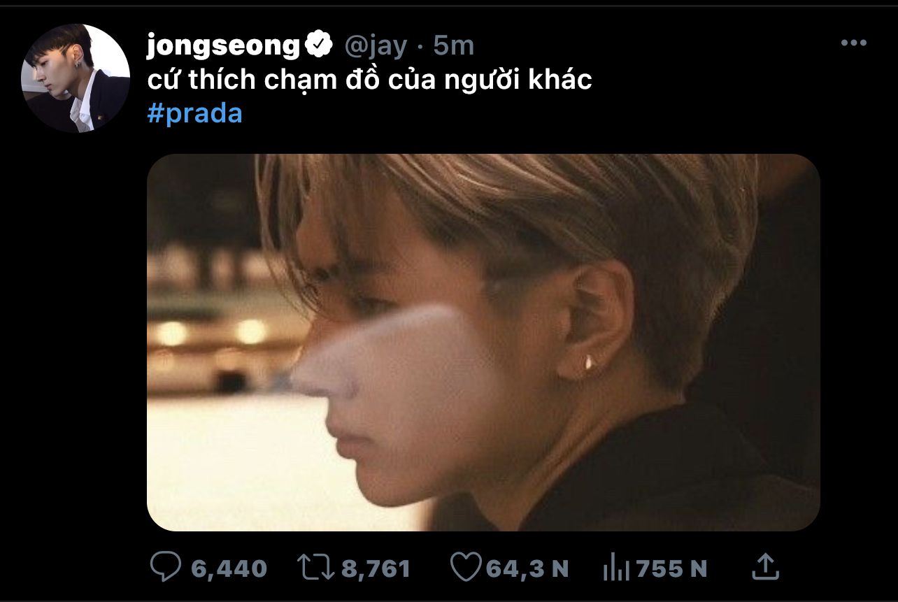Click the 8,761 retweets count
Image resolution: width=898 pixels, height=602 pixels.
(376, 568)
